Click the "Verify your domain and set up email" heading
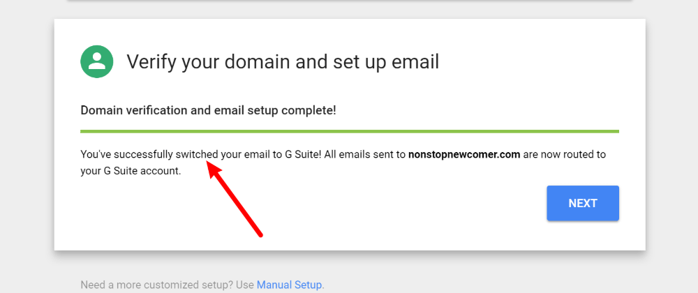 (282, 61)
